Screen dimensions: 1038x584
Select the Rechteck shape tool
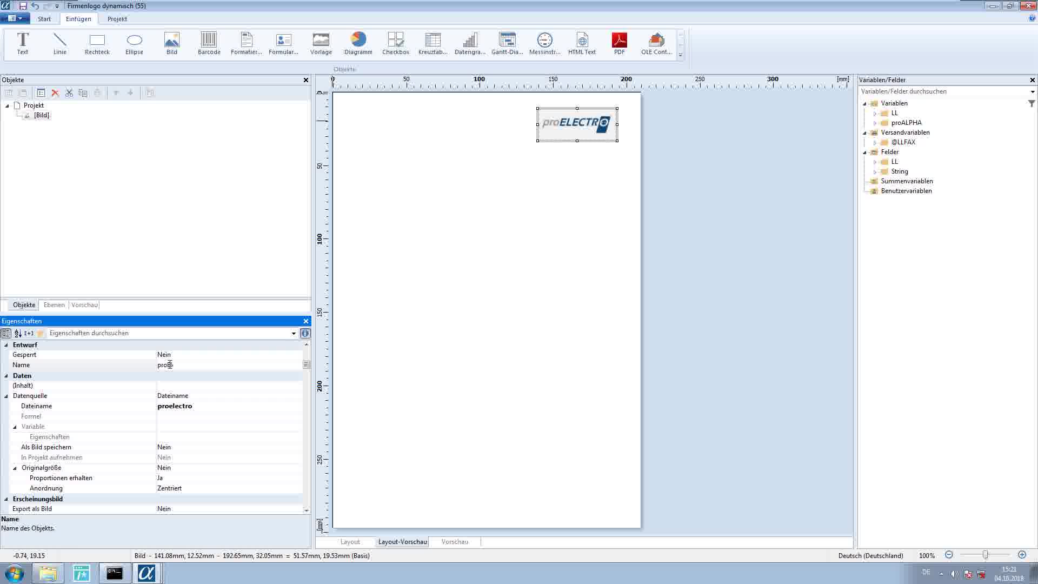coord(97,44)
